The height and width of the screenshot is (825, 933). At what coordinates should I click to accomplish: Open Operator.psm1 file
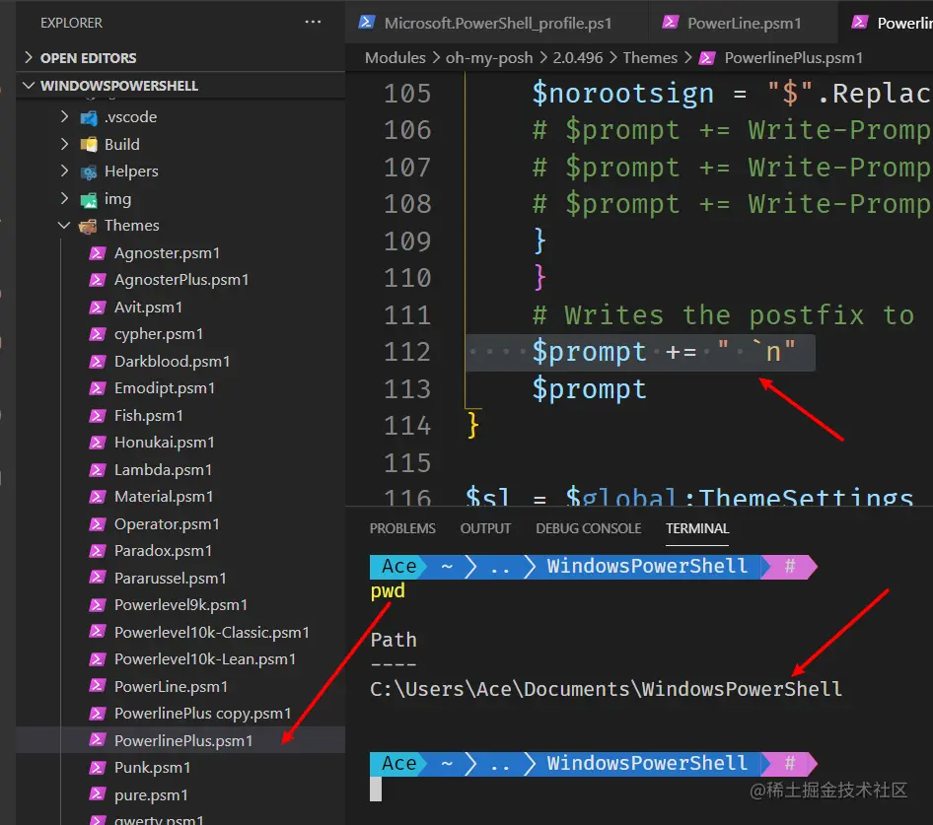coord(167,523)
